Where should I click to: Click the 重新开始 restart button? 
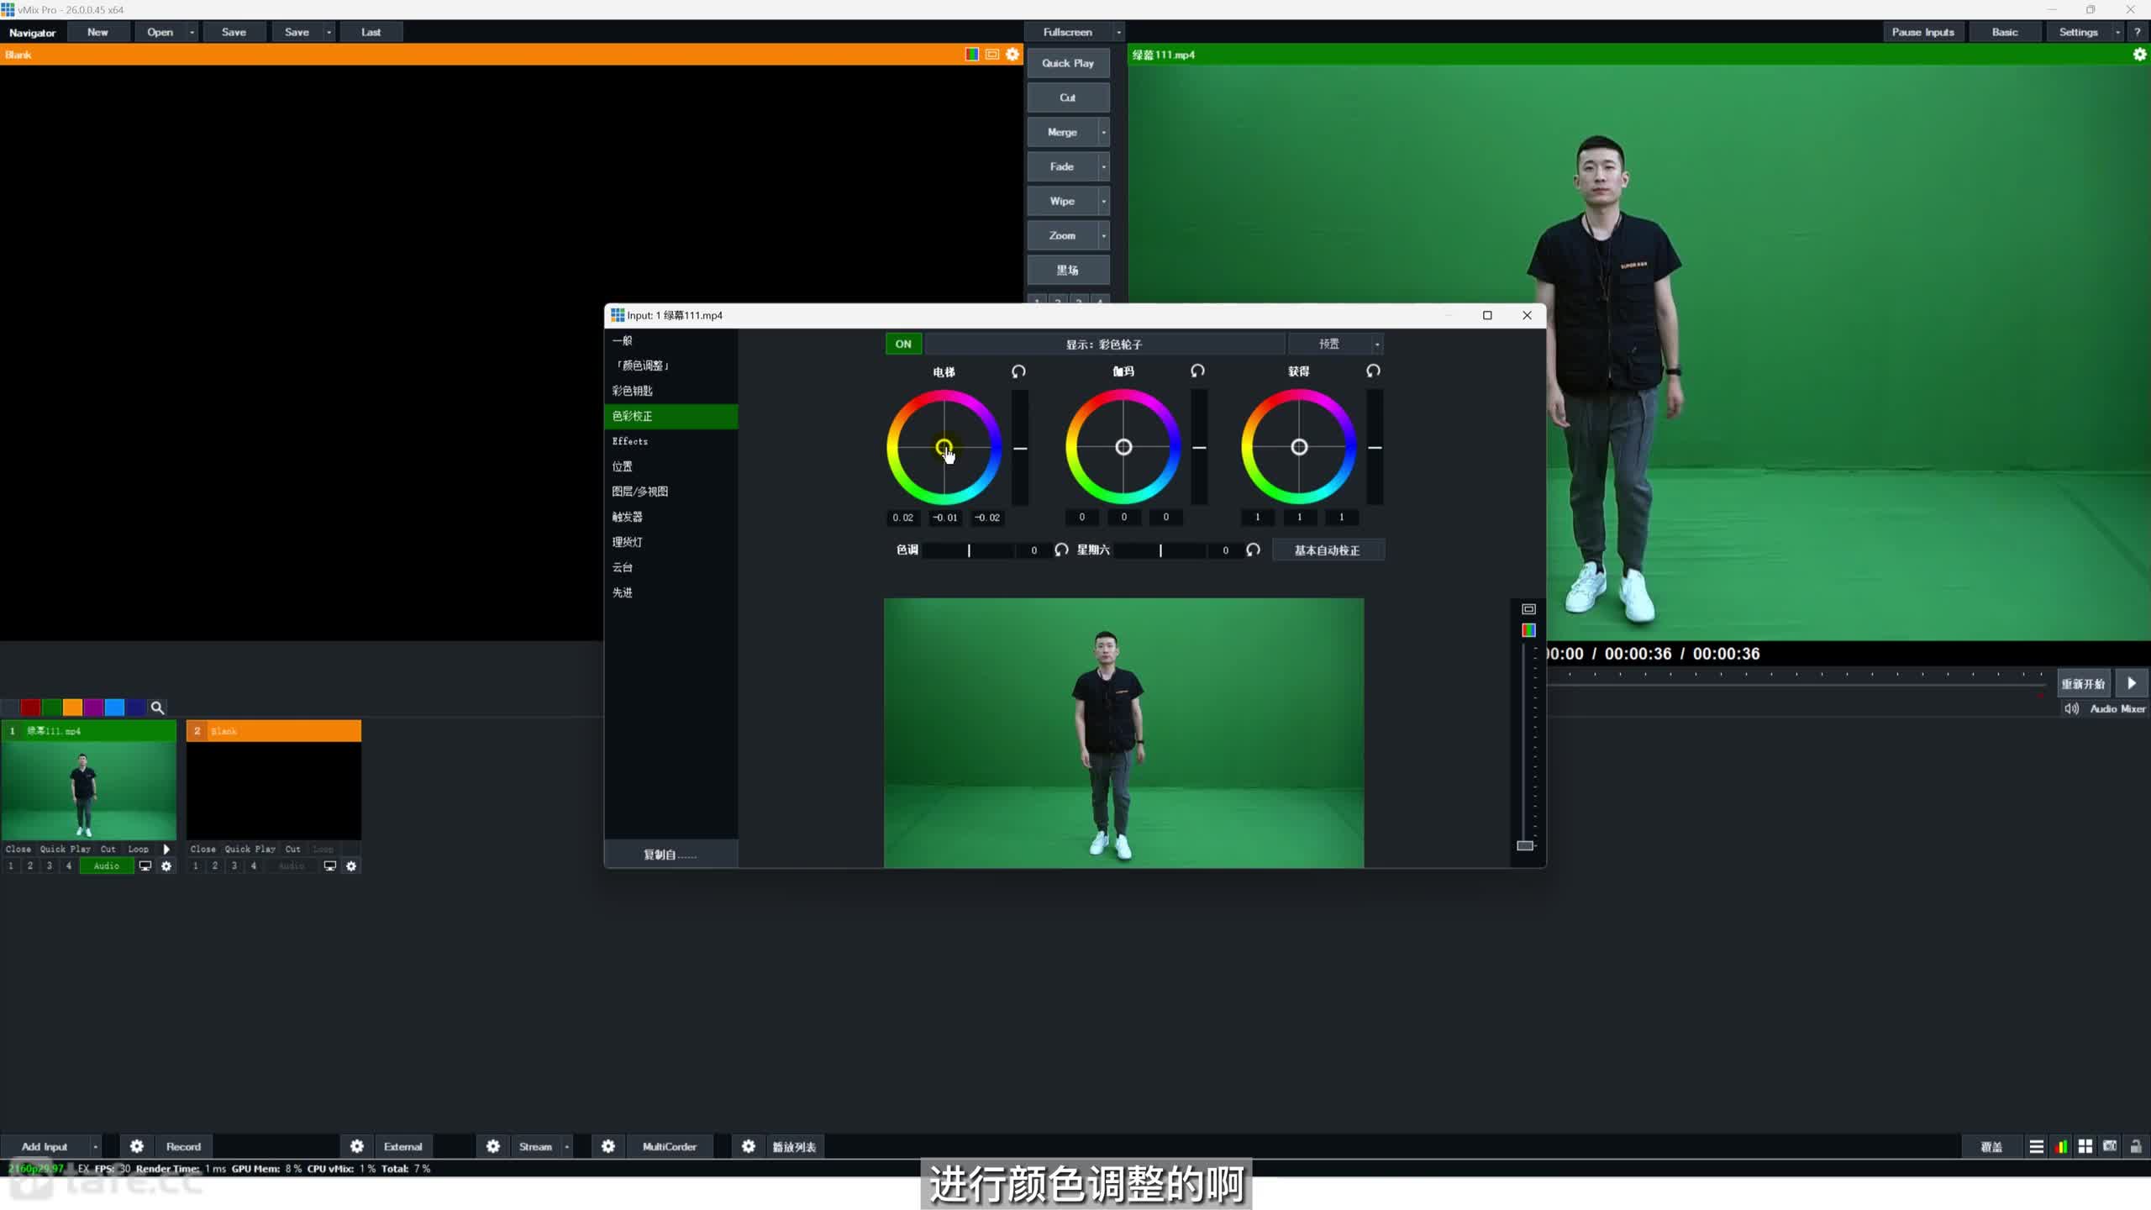(2083, 683)
